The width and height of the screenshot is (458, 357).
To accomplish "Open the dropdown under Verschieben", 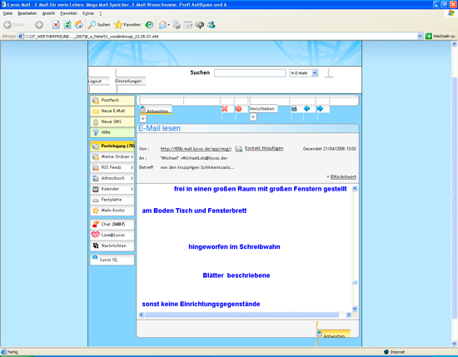I will pos(253,117).
